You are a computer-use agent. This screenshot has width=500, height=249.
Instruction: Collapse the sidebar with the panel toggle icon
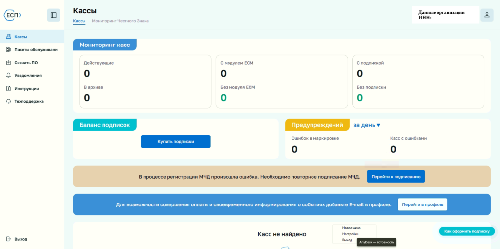(54, 15)
